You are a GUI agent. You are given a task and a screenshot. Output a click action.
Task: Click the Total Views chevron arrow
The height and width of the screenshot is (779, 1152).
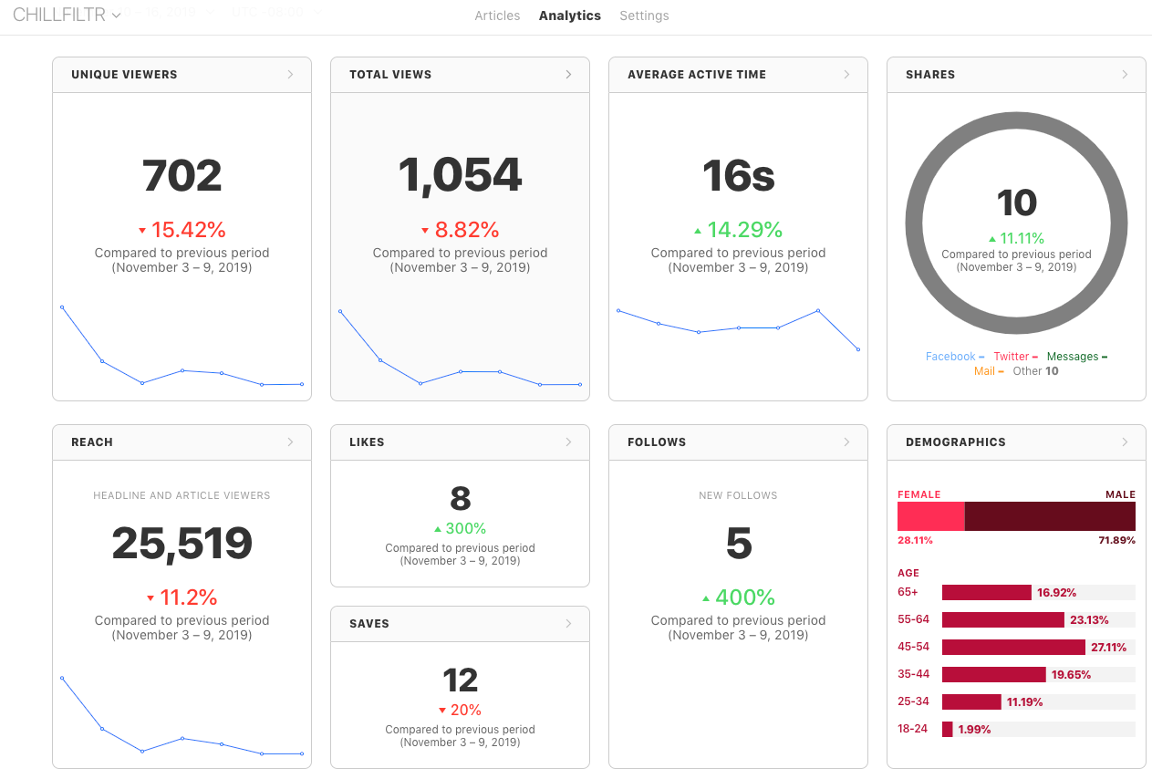(x=569, y=75)
